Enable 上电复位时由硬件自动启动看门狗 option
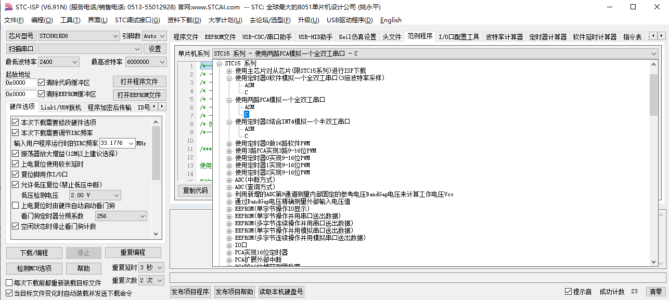This screenshot has width=669, height=300. click(x=16, y=206)
